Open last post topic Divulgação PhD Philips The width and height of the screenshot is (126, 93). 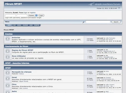click(107, 40)
